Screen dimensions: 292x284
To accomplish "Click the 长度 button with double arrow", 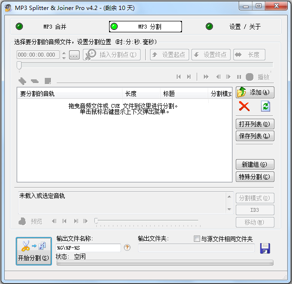I will (x=249, y=55).
